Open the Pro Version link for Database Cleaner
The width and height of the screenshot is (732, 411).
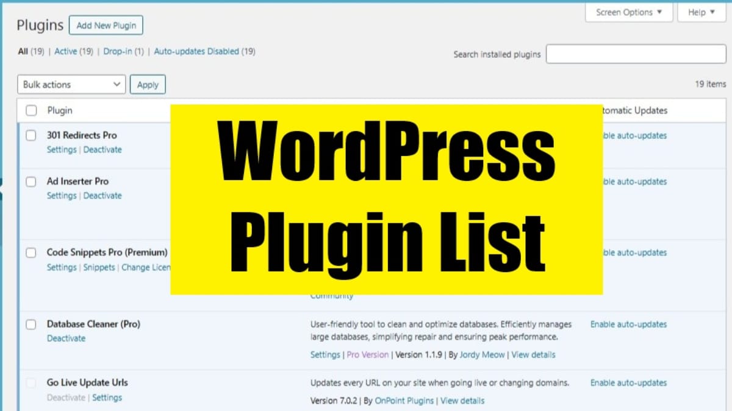click(367, 354)
